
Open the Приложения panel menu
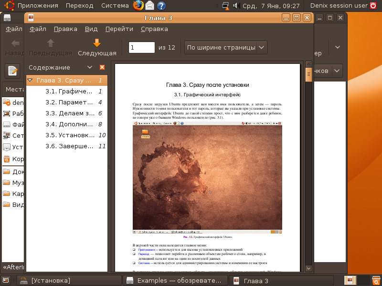[x=38, y=6]
